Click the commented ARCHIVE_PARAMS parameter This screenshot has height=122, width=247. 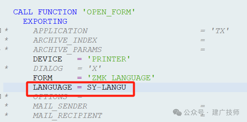pos(67,50)
